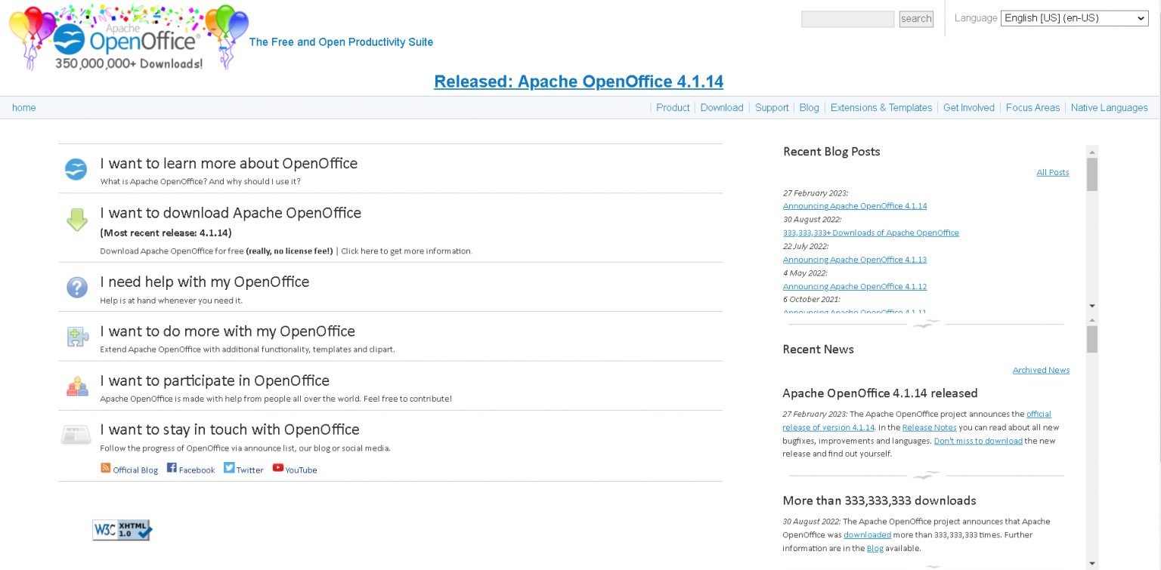The height and width of the screenshot is (570, 1161).
Task: Select the question mark help icon
Action: pyautogui.click(x=76, y=288)
